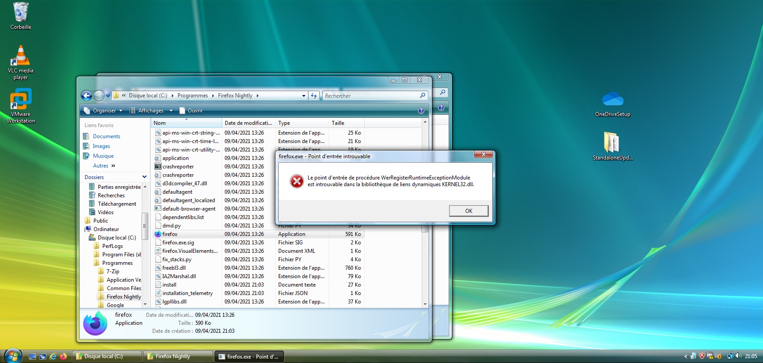Open Images favorite link
Image resolution: width=763 pixels, height=363 pixels.
101,146
